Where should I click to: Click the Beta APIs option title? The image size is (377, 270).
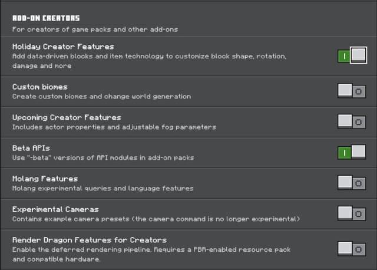tap(32, 148)
